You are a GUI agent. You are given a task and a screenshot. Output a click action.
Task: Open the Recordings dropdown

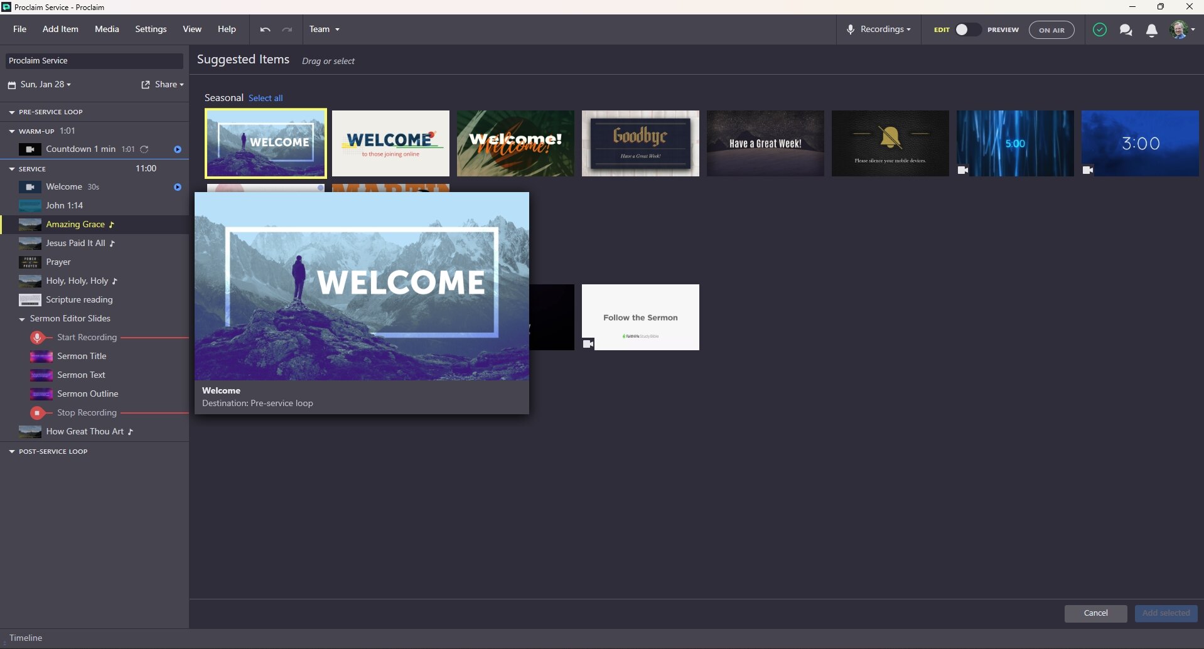(x=879, y=29)
